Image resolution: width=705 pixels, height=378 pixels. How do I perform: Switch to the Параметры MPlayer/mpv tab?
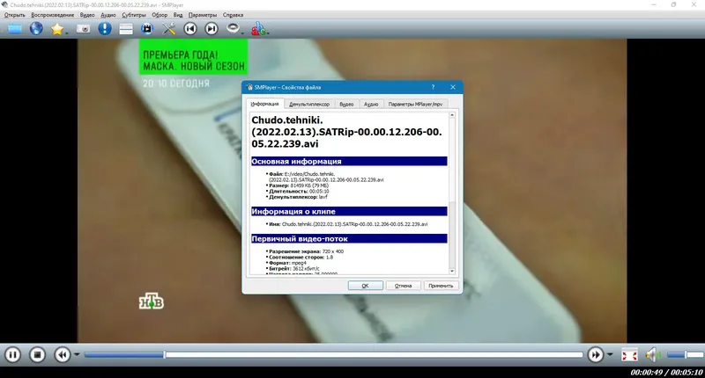(415, 104)
